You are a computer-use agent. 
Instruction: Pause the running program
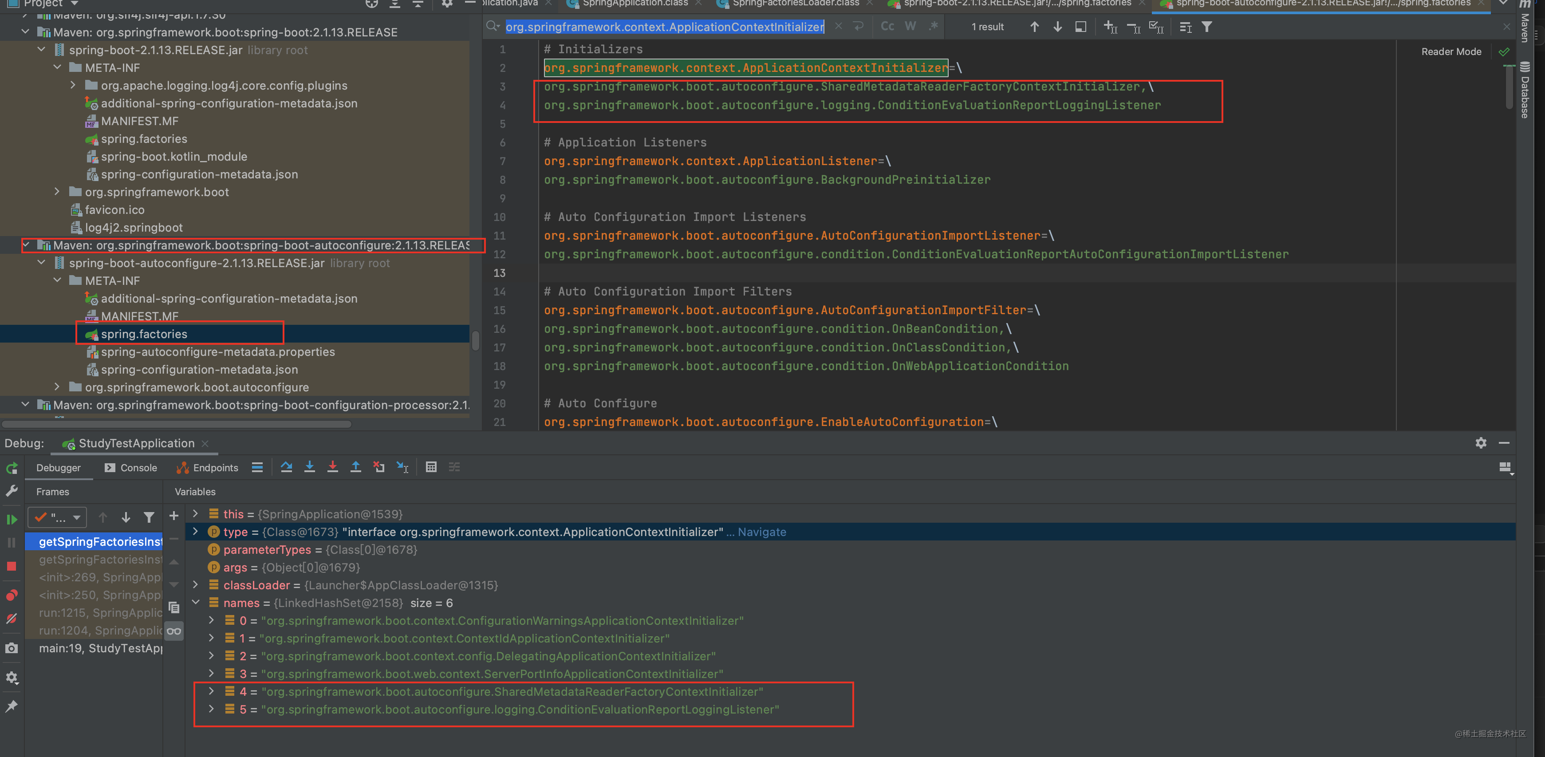click(x=12, y=542)
